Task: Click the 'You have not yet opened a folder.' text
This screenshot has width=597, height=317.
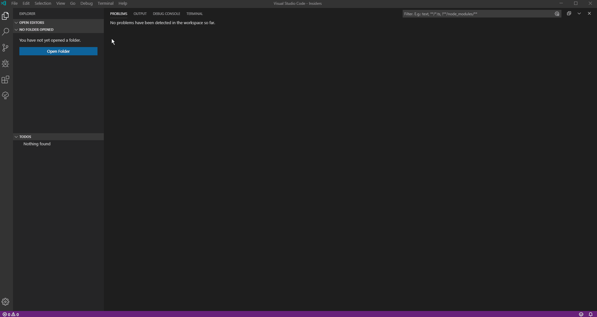Action: (50, 40)
